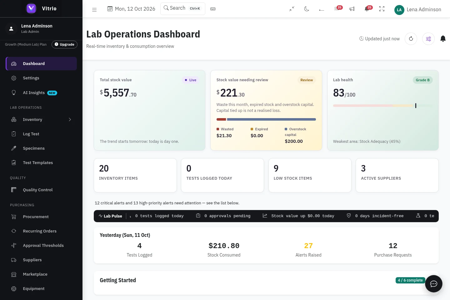
Task: Refresh the dashboard data
Action: click(411, 39)
